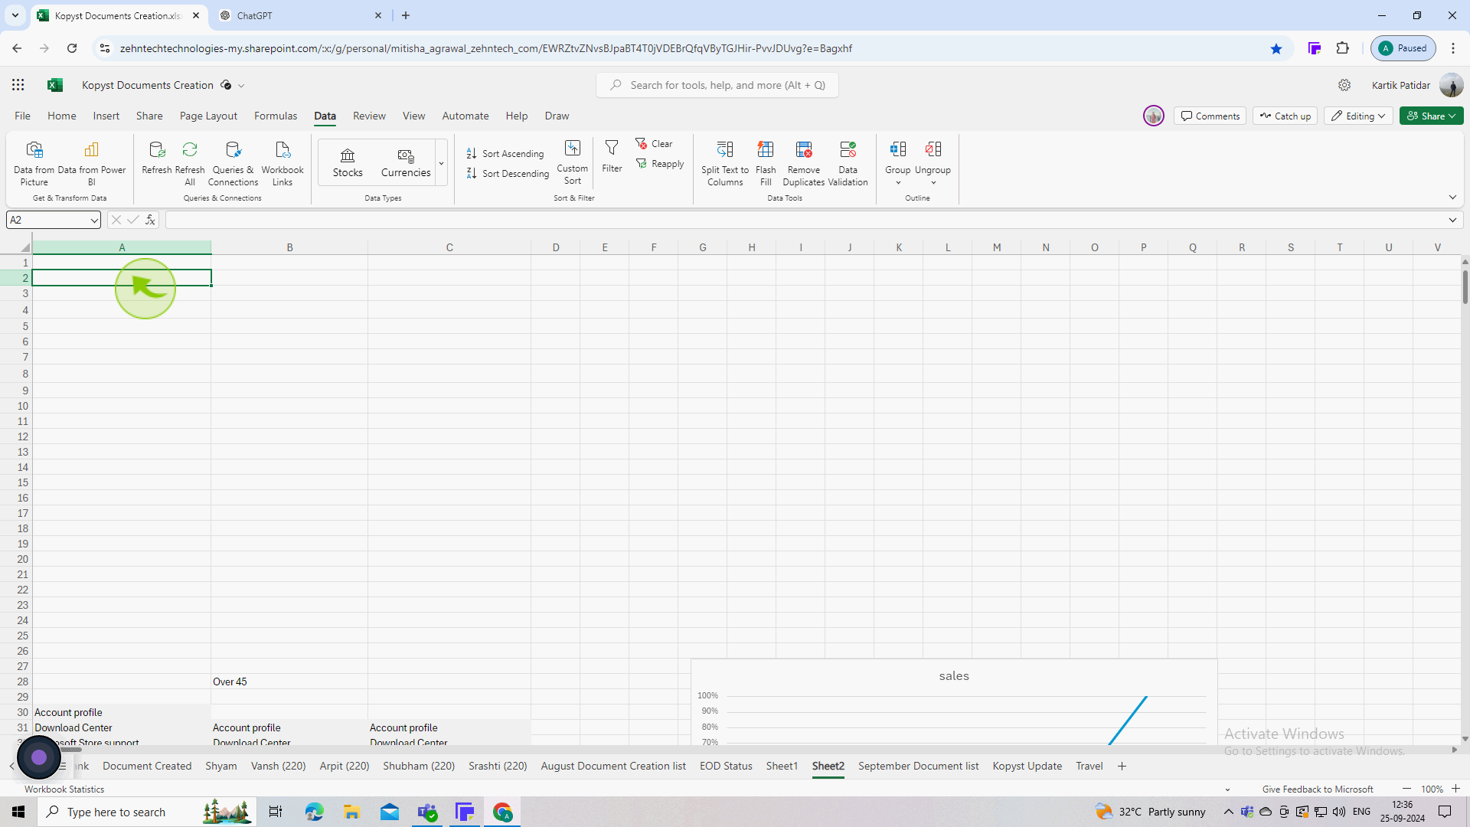Image resolution: width=1470 pixels, height=827 pixels.
Task: Click the Refresh icon
Action: tap(156, 158)
